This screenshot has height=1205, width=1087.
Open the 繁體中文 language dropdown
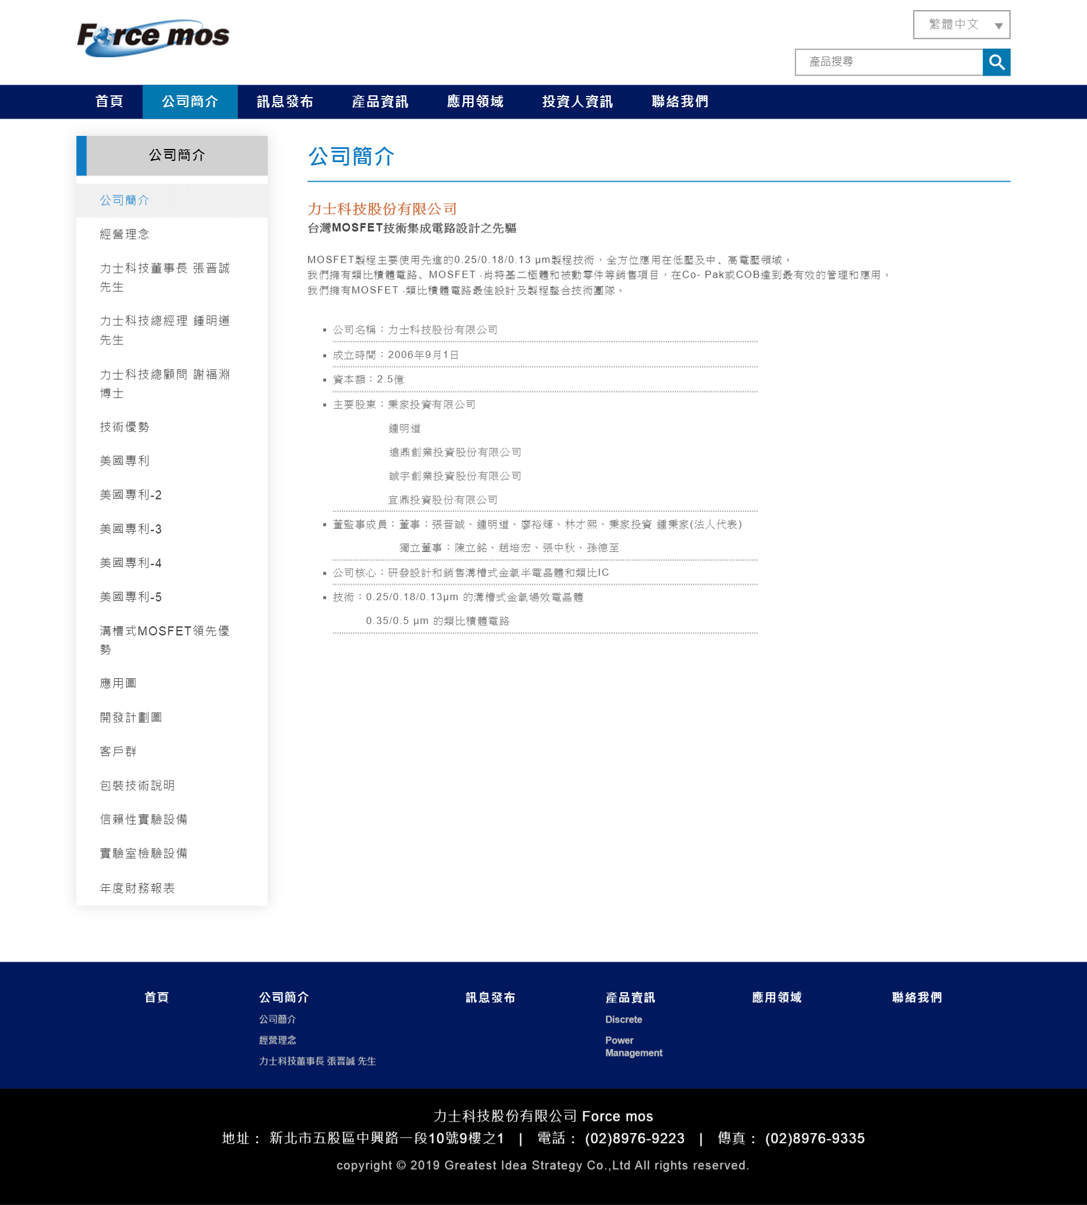point(962,24)
